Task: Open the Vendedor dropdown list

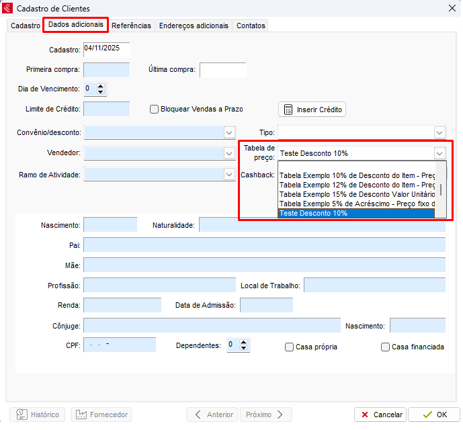Action: pos(228,153)
